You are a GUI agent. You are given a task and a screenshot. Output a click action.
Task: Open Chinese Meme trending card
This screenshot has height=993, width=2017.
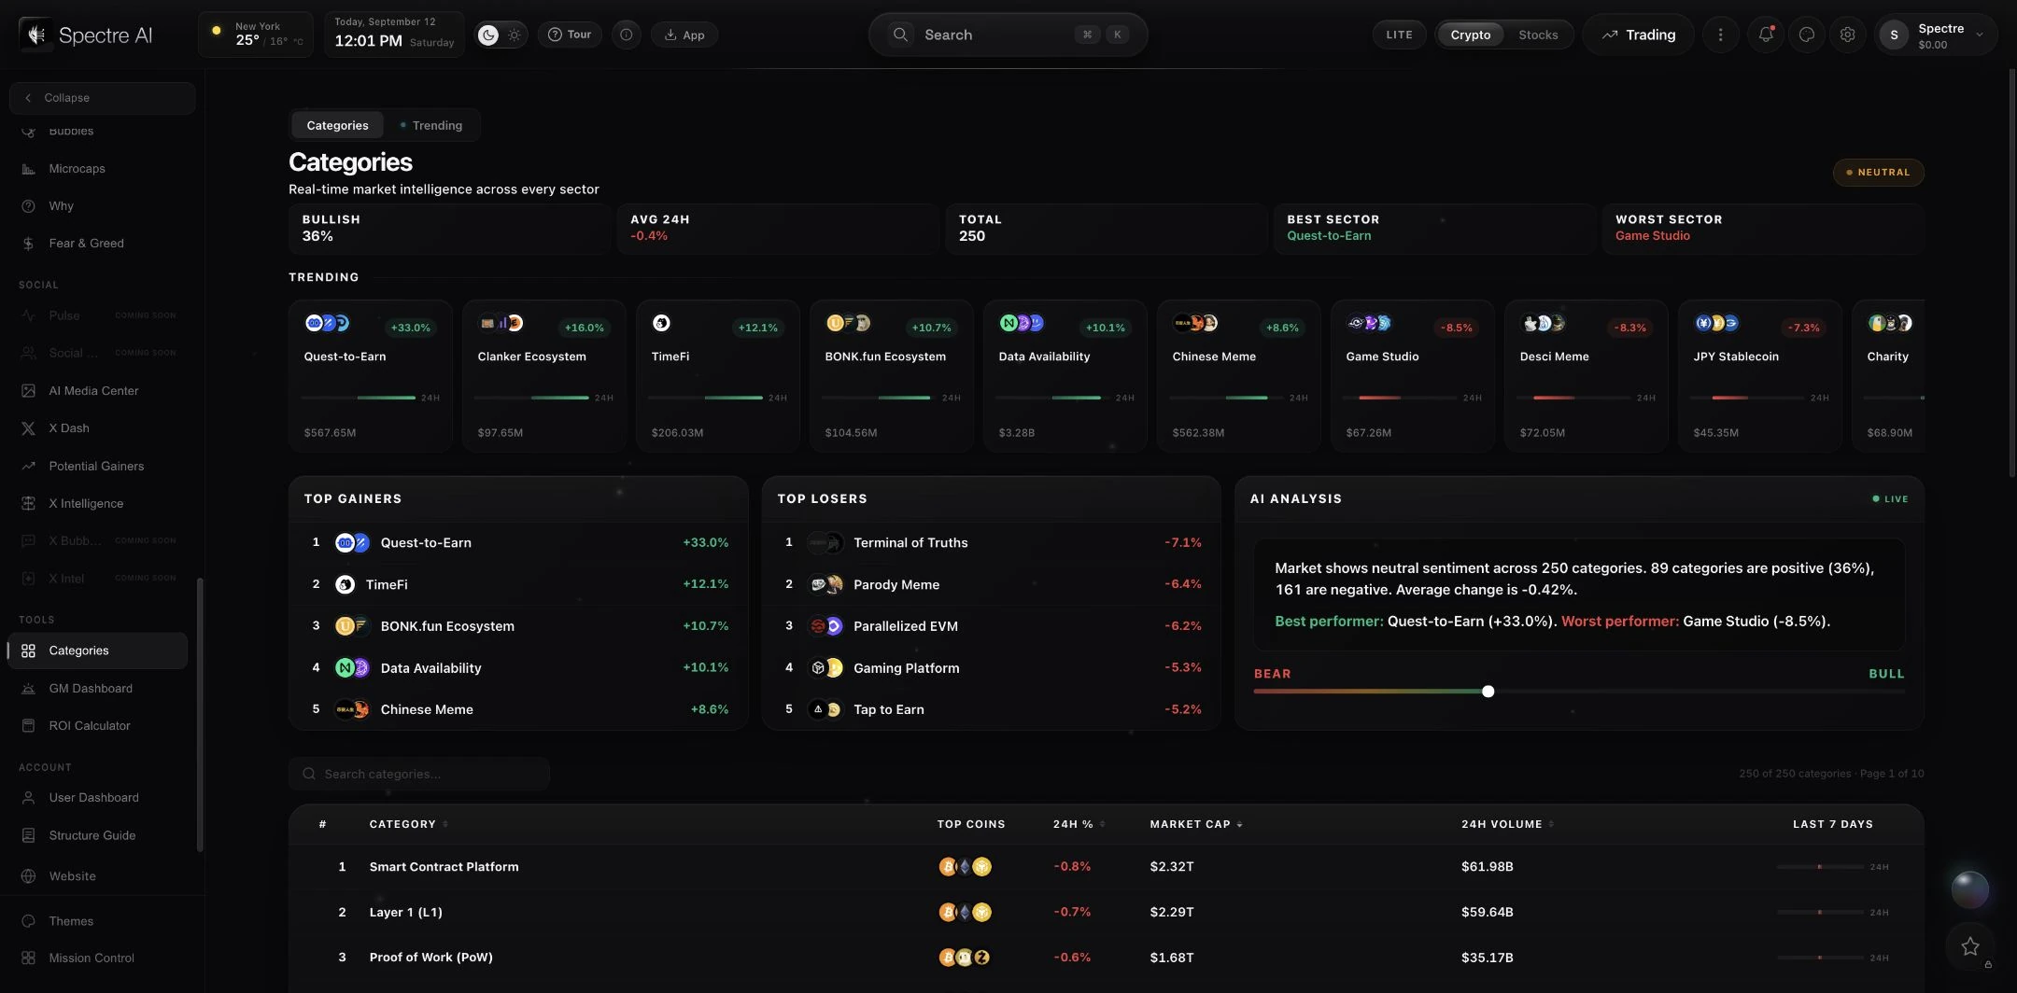coord(1238,376)
